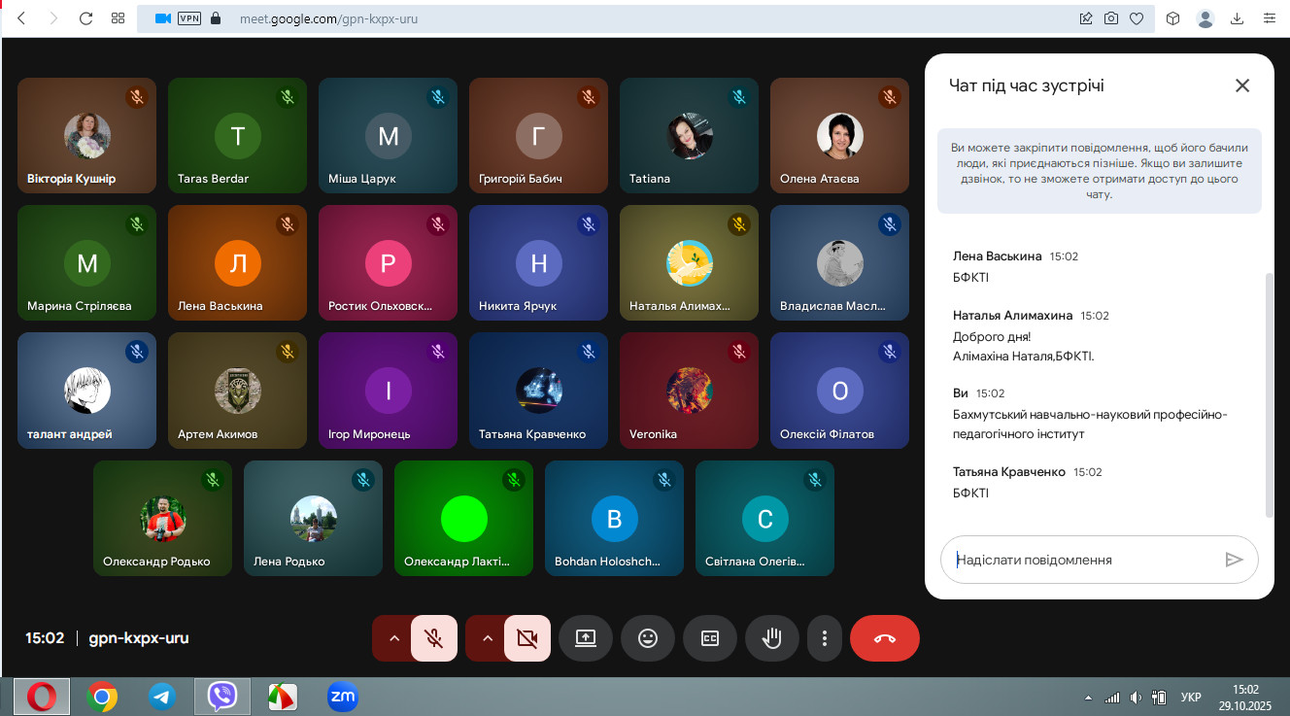Click the message input field
The image size is (1290, 716).
(1083, 560)
